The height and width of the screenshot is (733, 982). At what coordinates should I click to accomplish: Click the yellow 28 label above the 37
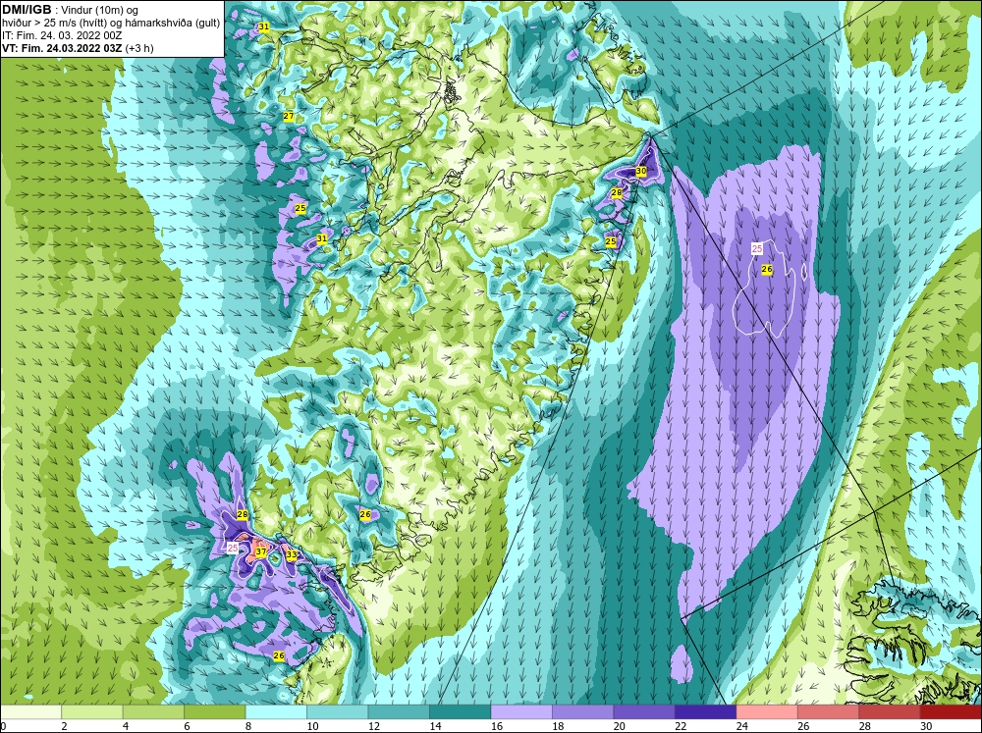[x=243, y=514]
